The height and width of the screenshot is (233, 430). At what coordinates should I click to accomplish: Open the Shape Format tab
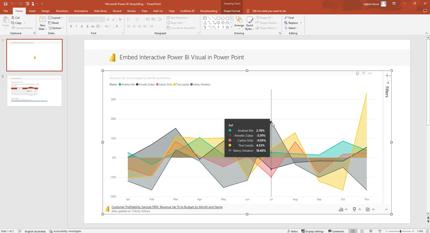231,11
